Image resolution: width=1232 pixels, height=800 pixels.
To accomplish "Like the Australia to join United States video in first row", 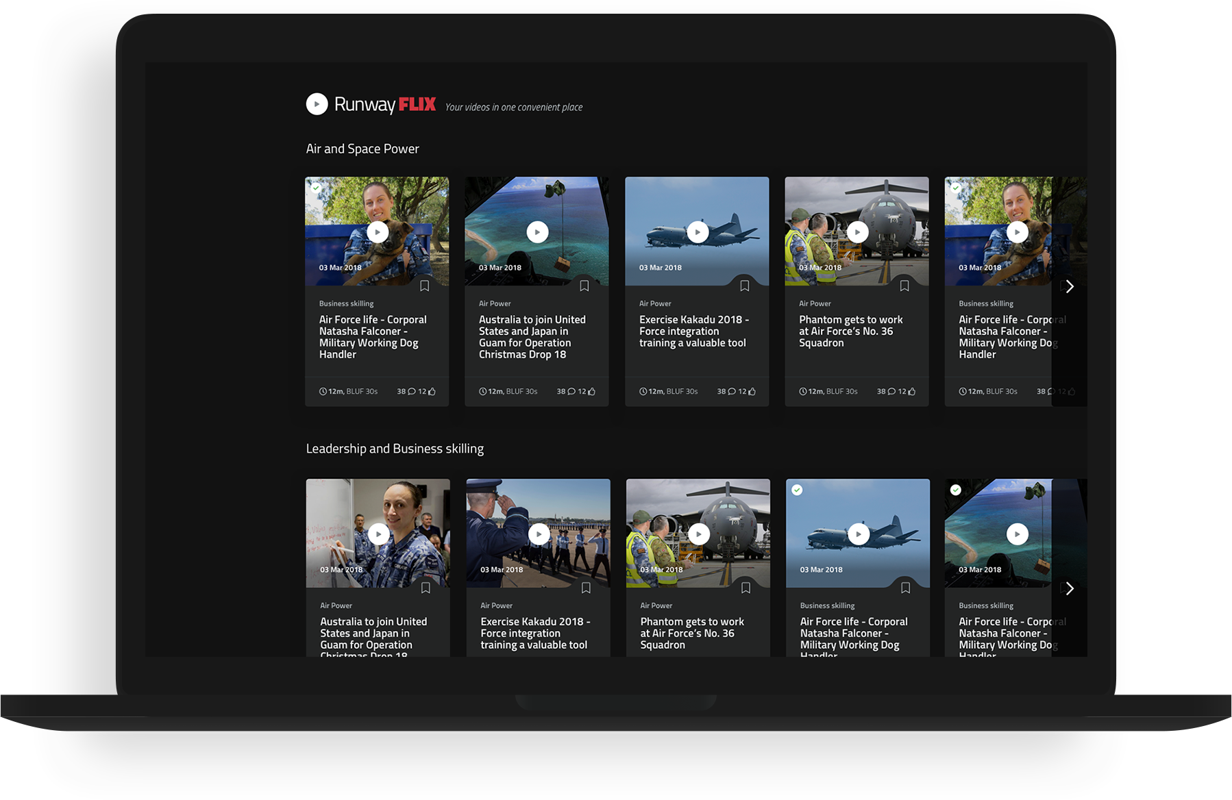I will tap(591, 392).
